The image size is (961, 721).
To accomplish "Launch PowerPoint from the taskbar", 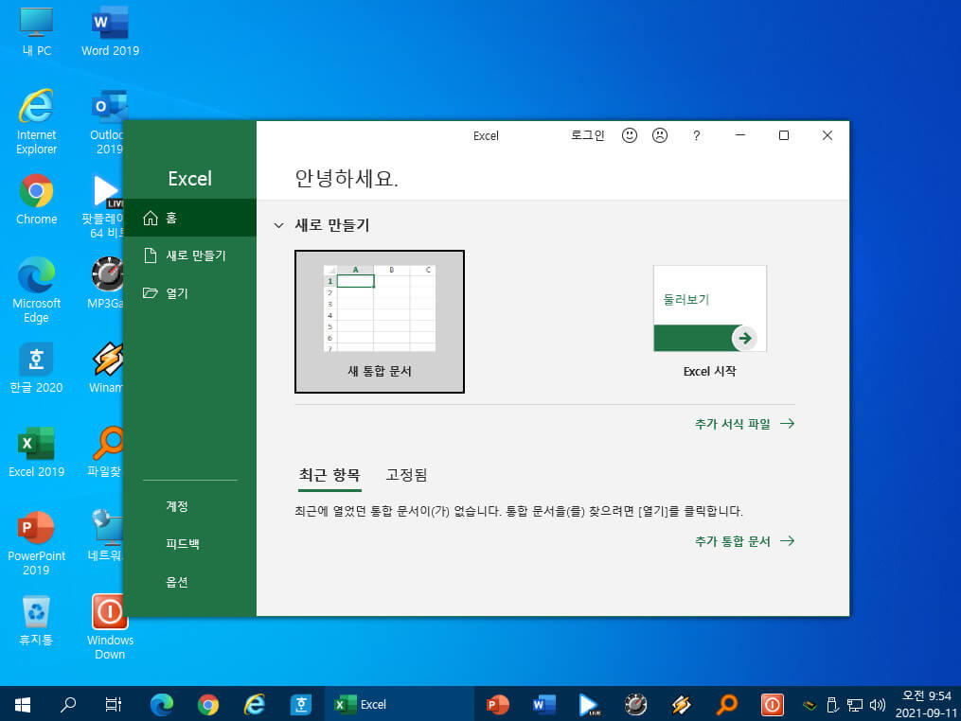I will 498,705.
